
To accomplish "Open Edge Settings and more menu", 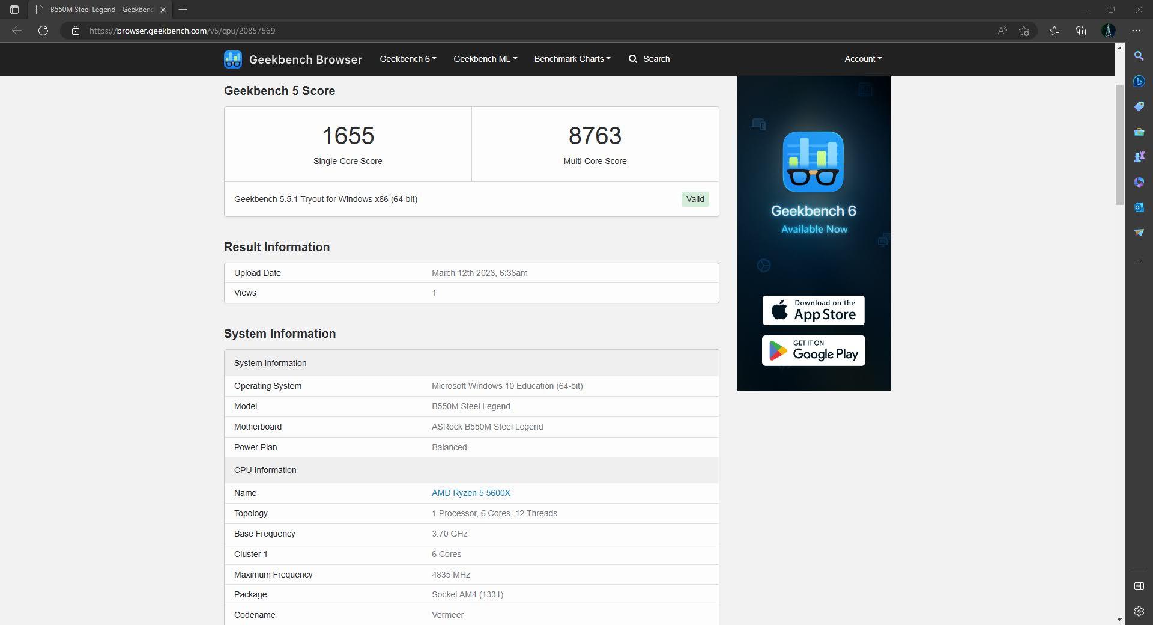I will click(1136, 31).
